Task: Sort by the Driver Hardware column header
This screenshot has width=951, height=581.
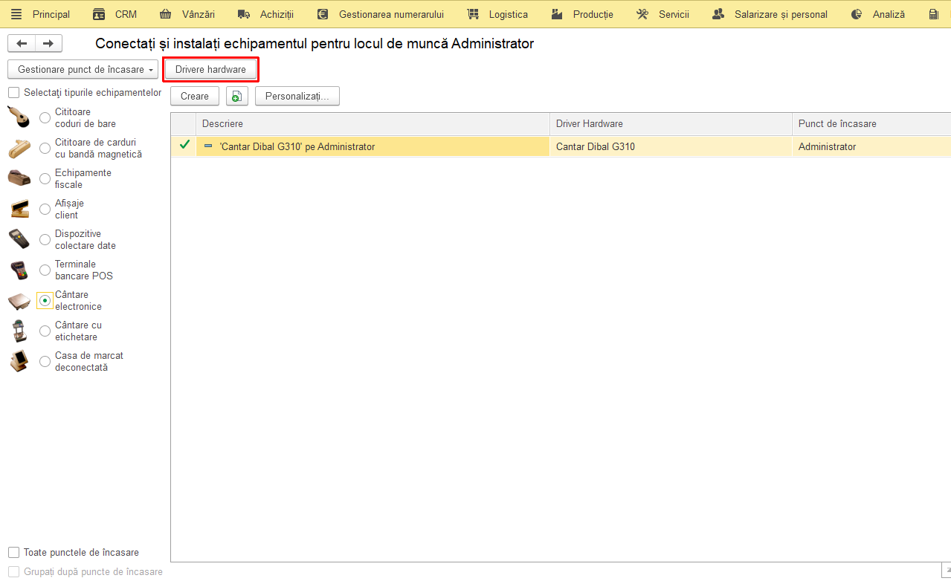Action: pos(671,123)
